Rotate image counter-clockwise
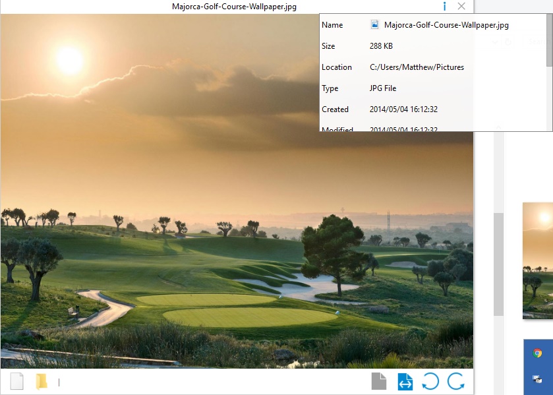 430,382
